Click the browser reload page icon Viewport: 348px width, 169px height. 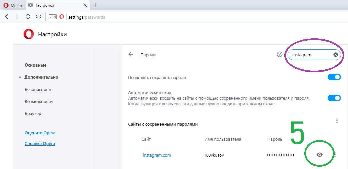click(x=28, y=17)
